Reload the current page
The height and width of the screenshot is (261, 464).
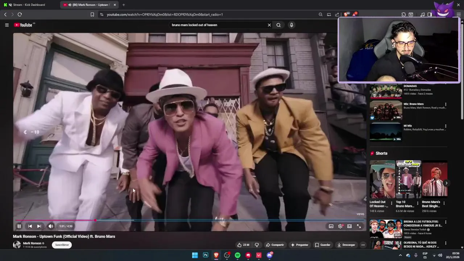(20, 14)
